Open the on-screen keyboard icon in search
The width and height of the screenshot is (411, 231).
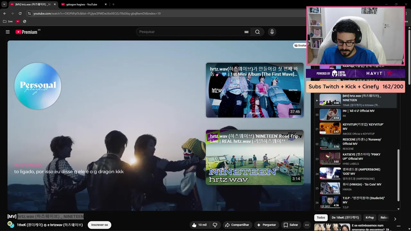tap(246, 32)
